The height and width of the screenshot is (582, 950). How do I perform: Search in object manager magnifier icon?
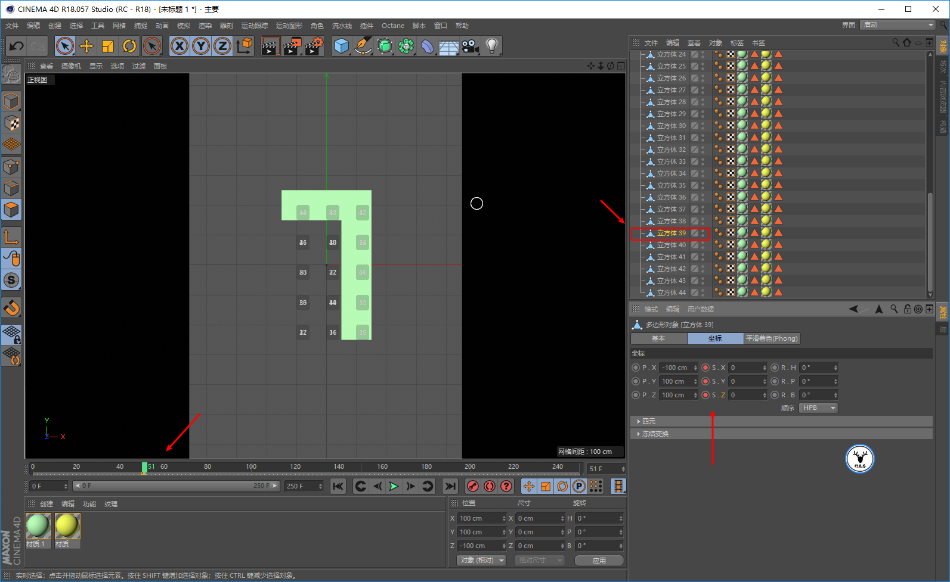click(x=896, y=43)
